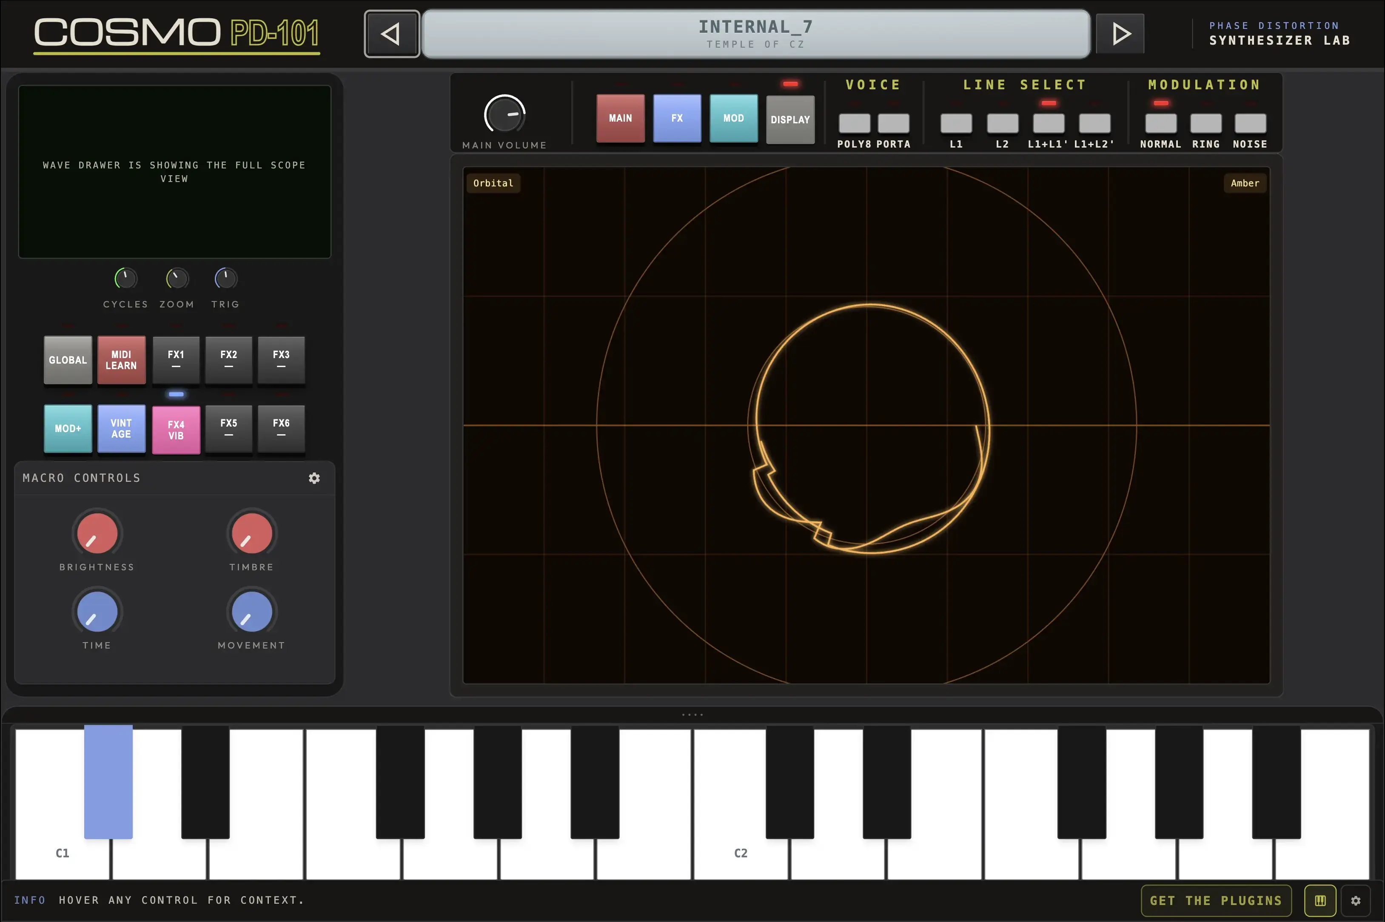
Task: Switch to the MAIN page
Action: [621, 118]
